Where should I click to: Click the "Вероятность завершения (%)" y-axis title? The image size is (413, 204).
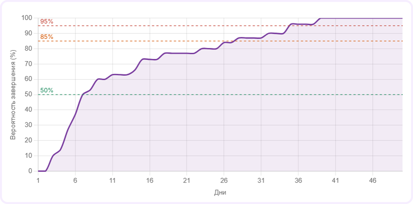coord(13,95)
